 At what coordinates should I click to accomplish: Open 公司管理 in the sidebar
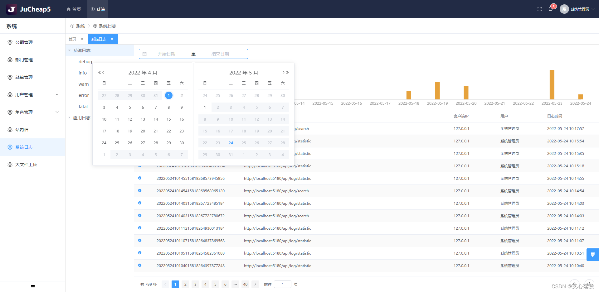[x=32, y=42]
